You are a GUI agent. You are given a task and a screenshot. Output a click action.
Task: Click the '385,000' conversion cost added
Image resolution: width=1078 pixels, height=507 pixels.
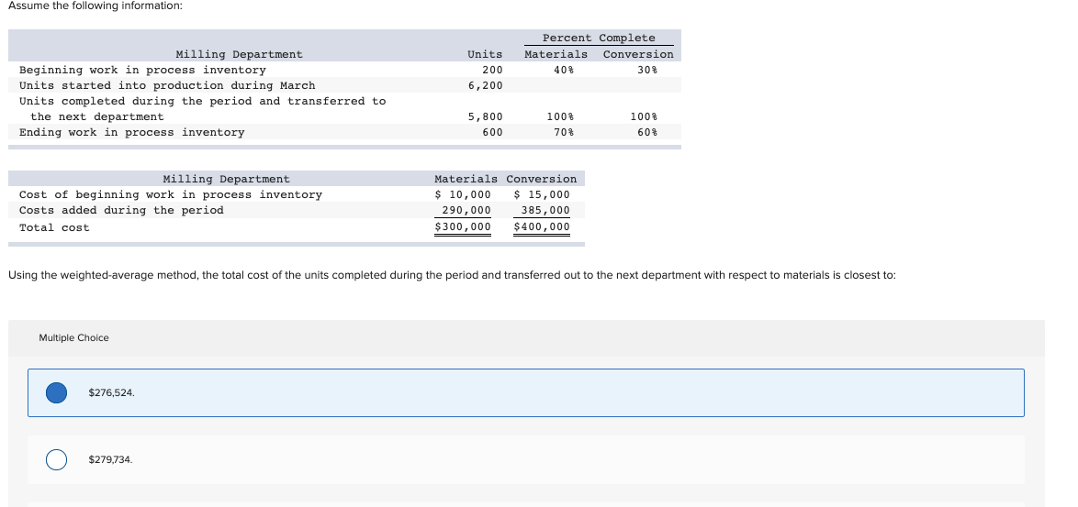pos(545,211)
